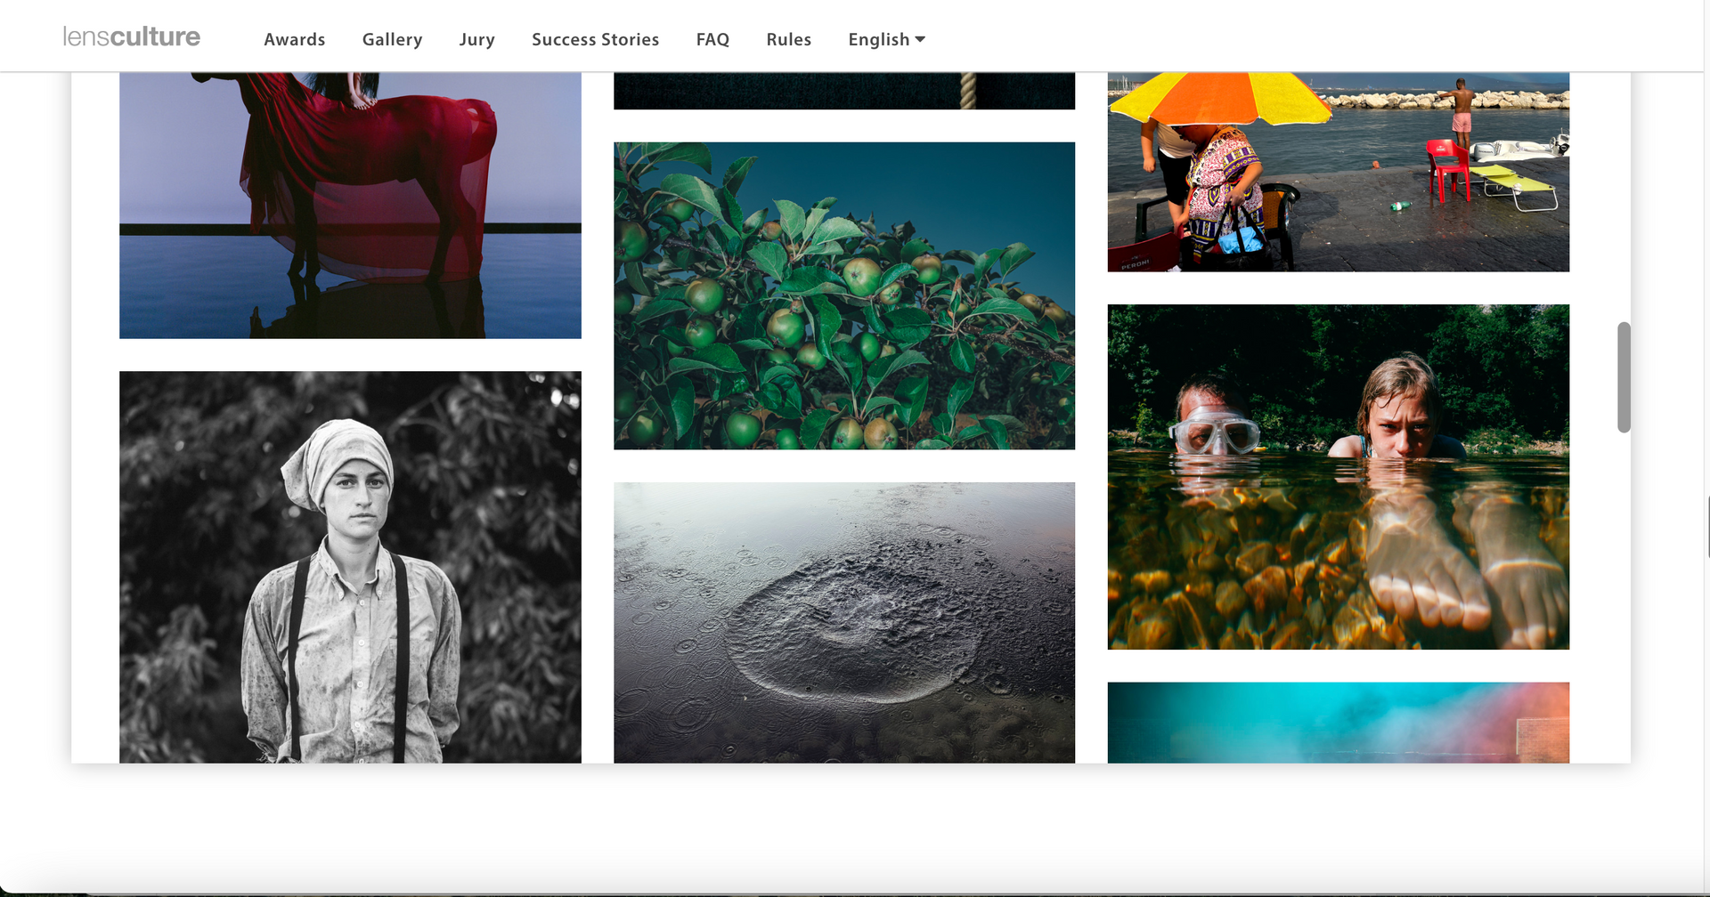The height and width of the screenshot is (897, 1710).
Task: Click the lensculture logo
Action: 131,36
